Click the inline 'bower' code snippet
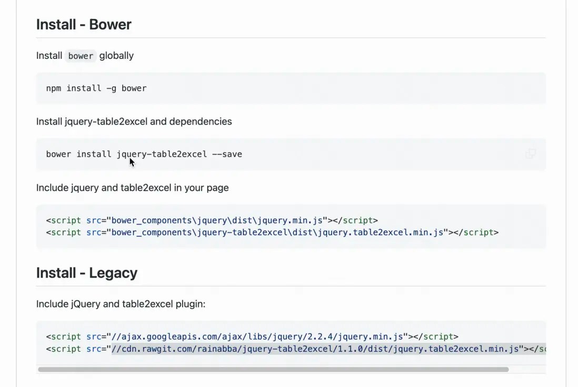The image size is (578, 387). pyautogui.click(x=80, y=56)
